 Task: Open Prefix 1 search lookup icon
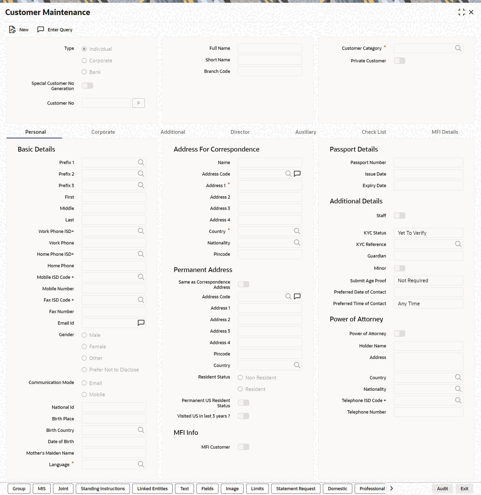click(141, 162)
